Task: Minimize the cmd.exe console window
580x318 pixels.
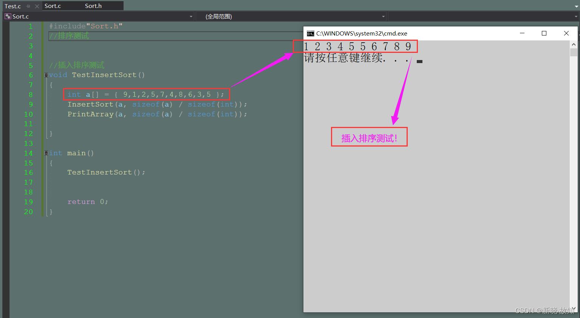Action: 522,33
